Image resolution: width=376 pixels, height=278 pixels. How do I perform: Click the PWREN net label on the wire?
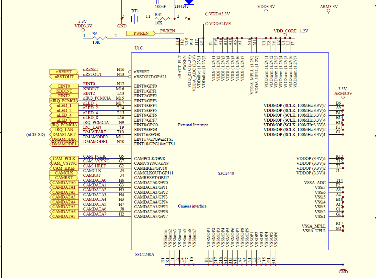[x=167, y=31]
